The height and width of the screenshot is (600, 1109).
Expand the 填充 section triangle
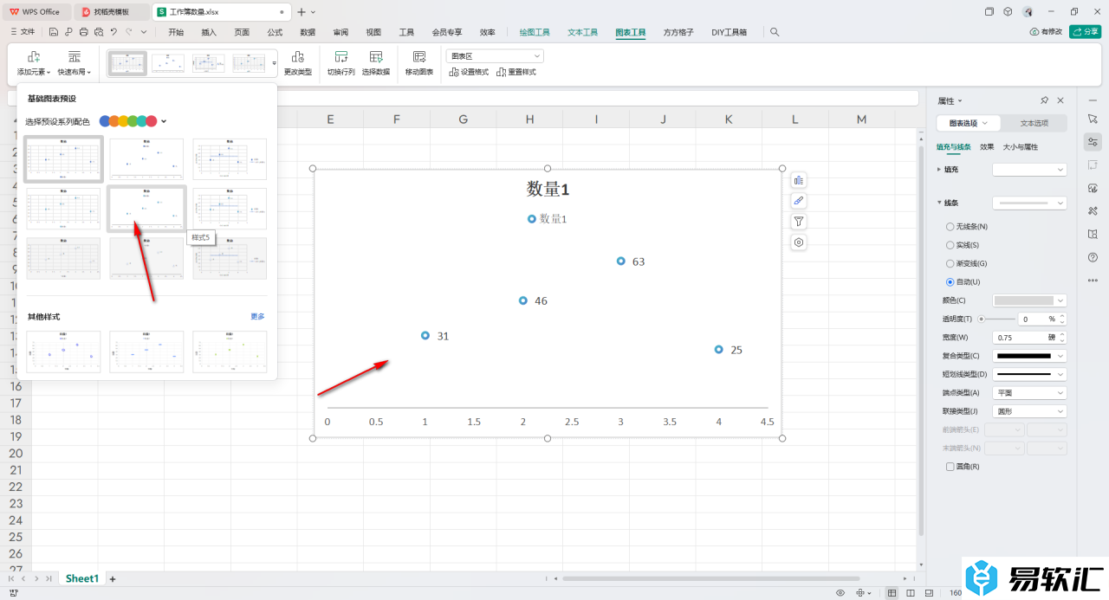click(x=939, y=170)
